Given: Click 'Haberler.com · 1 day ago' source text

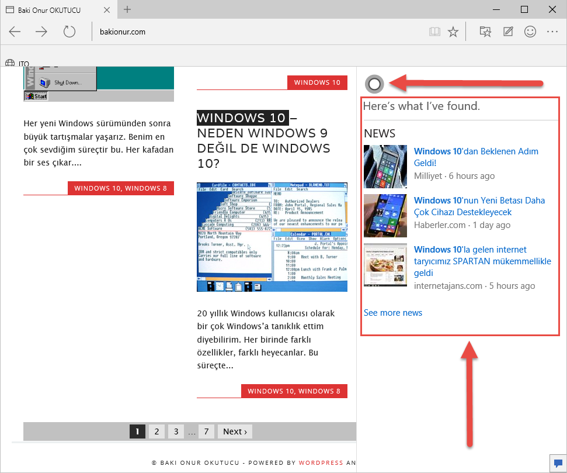Looking at the screenshot, I should (x=462, y=225).
